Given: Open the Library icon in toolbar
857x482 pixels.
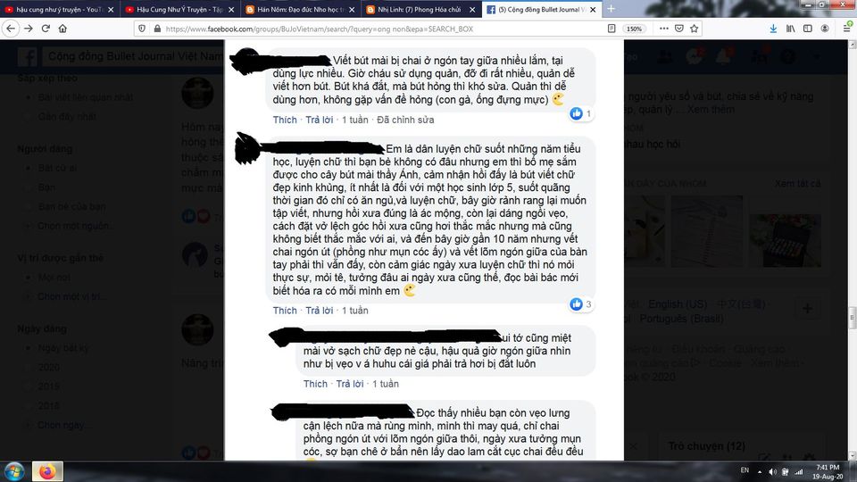Looking at the screenshot, I should [x=790, y=29].
